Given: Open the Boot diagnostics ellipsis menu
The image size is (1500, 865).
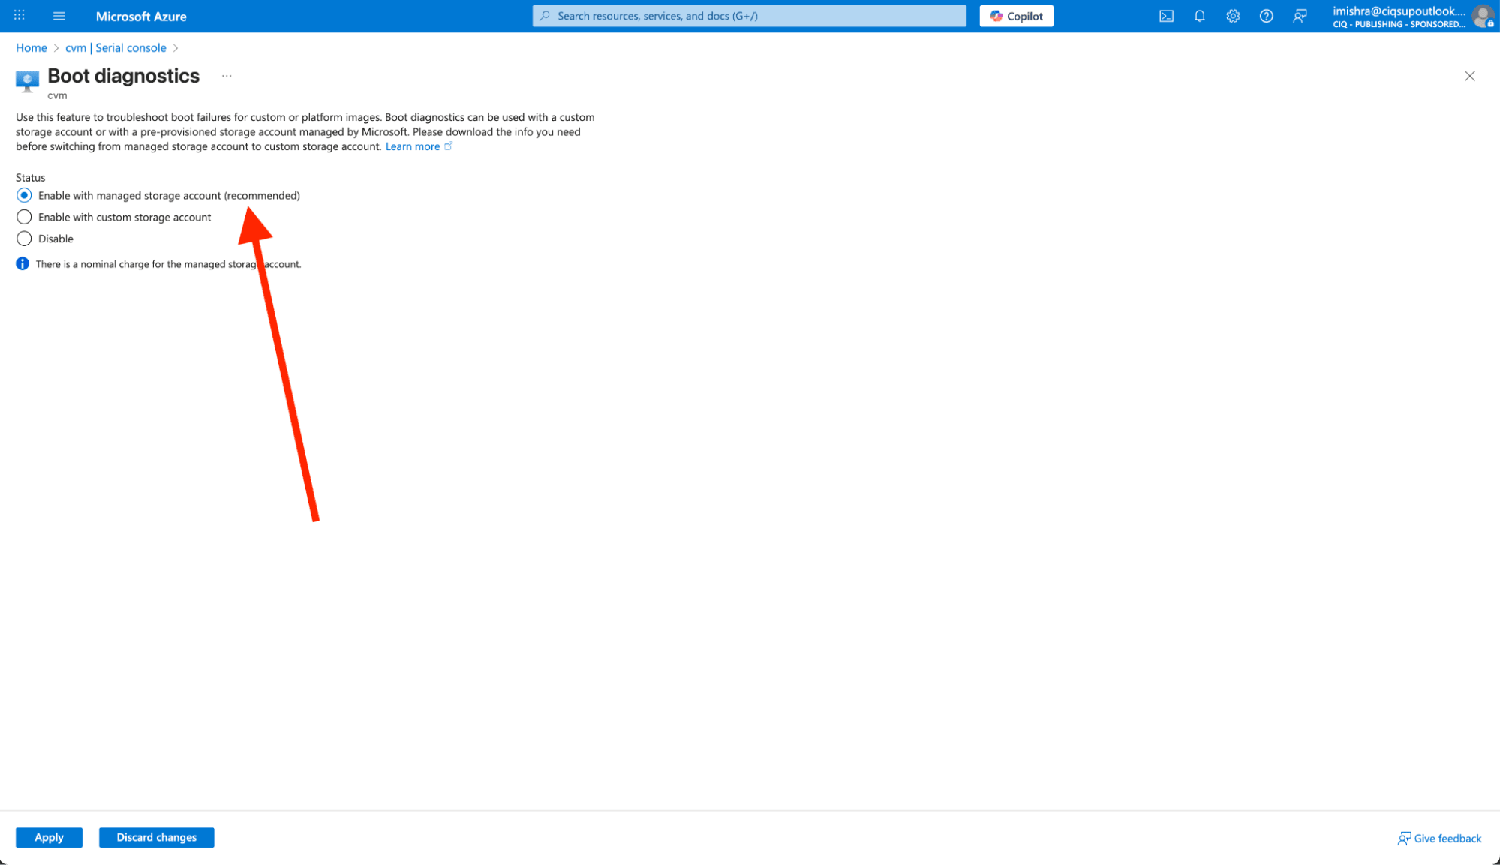Looking at the screenshot, I should pyautogui.click(x=227, y=76).
